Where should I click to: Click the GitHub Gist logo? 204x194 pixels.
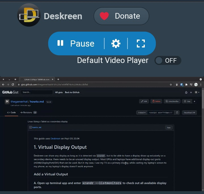(10, 92)
